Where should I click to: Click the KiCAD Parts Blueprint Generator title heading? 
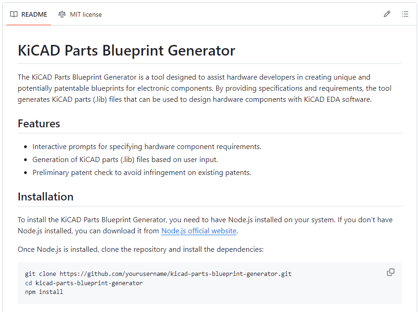click(126, 50)
